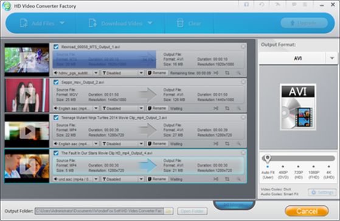The height and width of the screenshot is (221, 340).
Task: Remove the Rexroad_00058 item with its corner icon
Action: (243, 46)
